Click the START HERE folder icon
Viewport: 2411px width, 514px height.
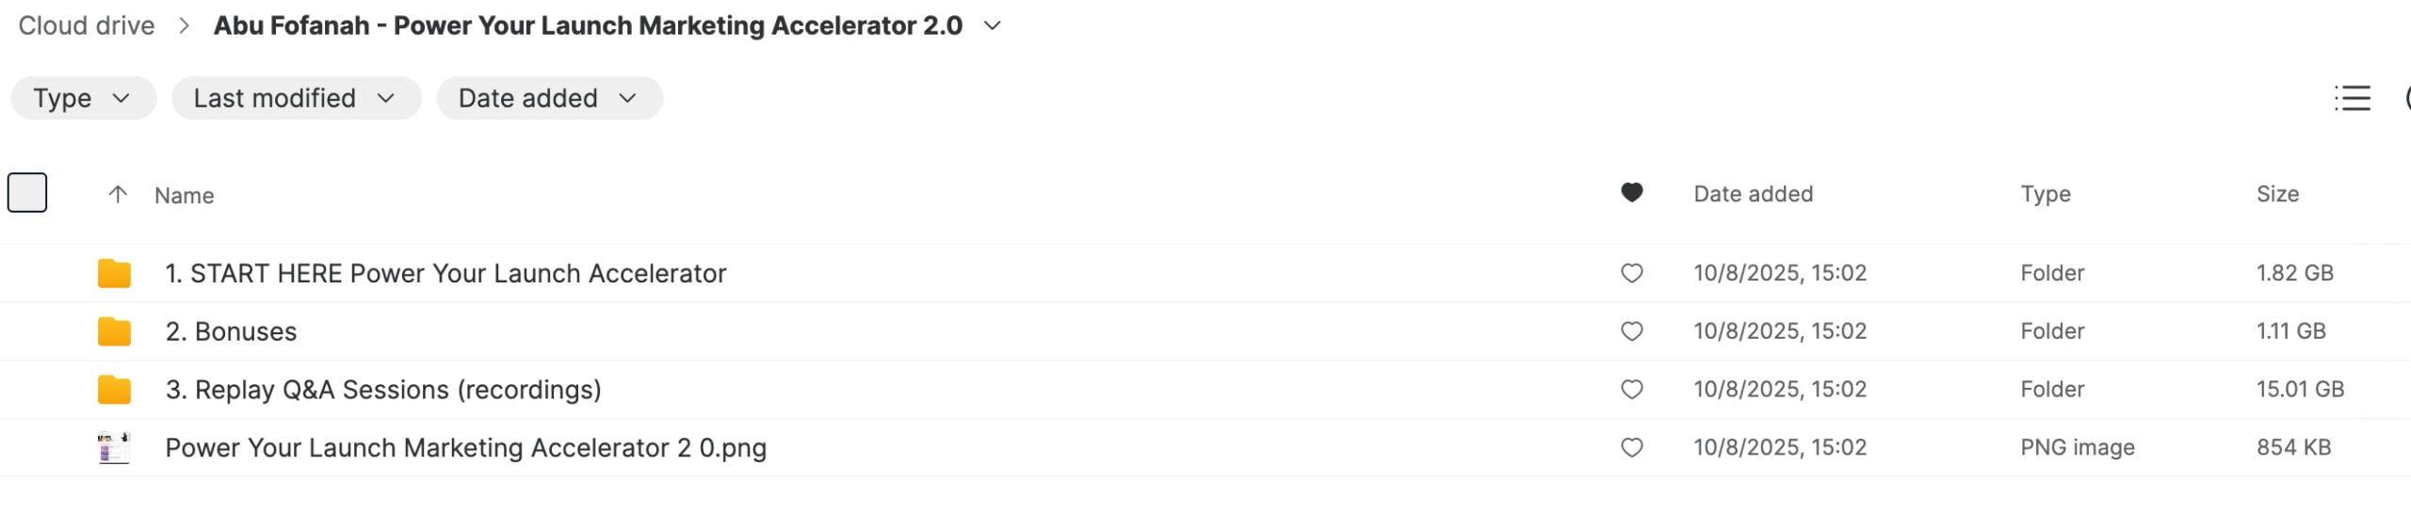pos(114,273)
